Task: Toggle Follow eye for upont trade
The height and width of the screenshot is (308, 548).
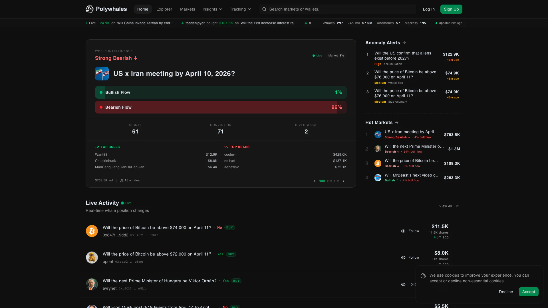Action: [403, 258]
